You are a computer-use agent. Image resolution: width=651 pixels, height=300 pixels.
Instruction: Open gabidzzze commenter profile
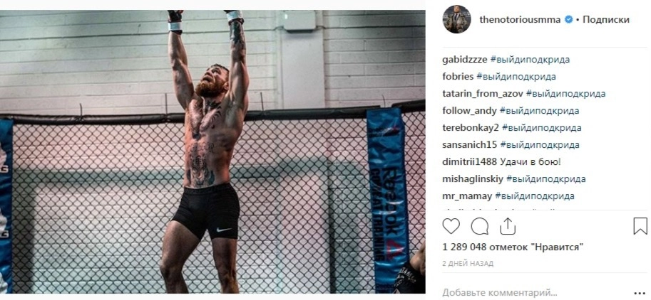pos(465,60)
